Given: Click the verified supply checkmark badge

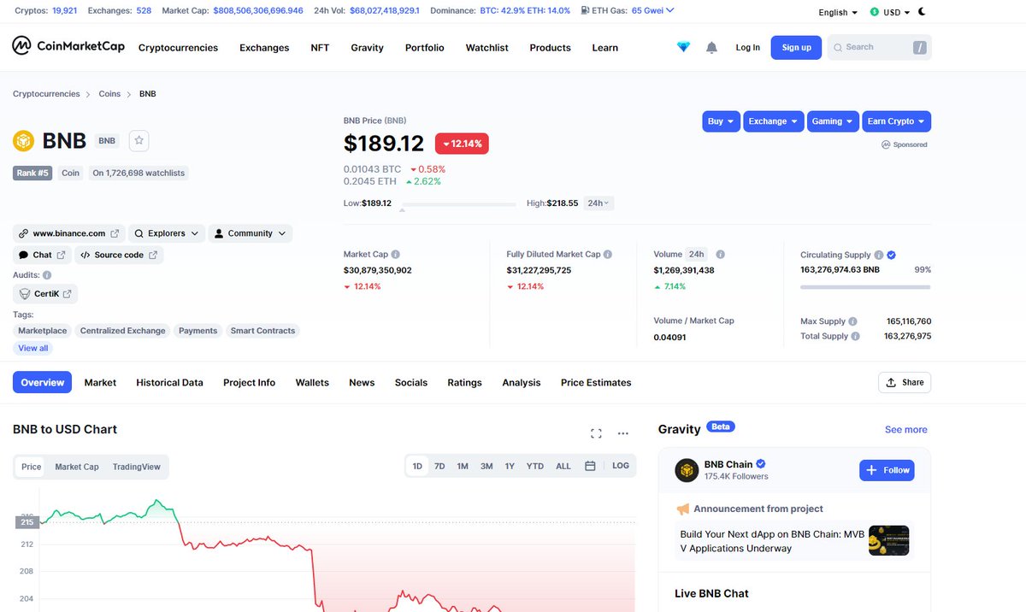Looking at the screenshot, I should pos(892,255).
